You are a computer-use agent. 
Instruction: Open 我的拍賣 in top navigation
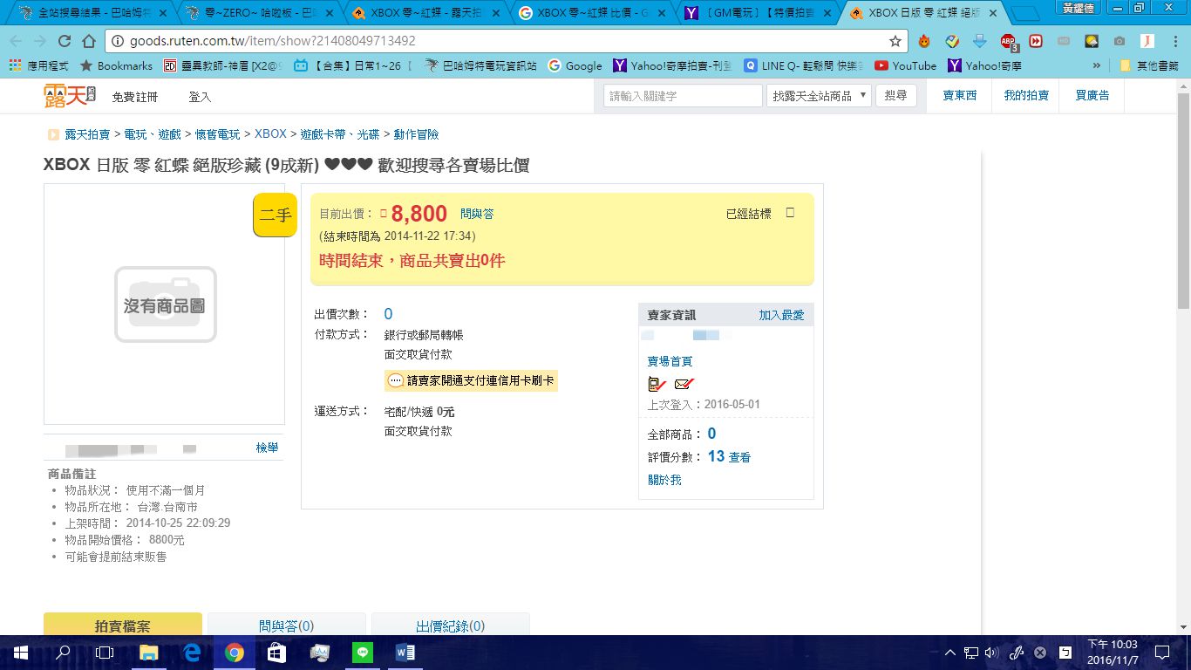1026,96
